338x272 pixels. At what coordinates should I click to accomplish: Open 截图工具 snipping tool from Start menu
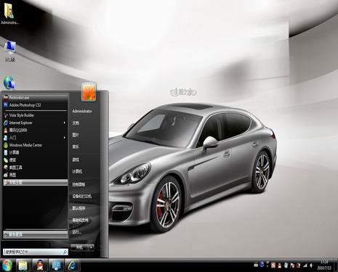click(35, 168)
